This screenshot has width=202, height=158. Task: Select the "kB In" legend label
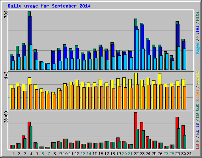pos(198,129)
